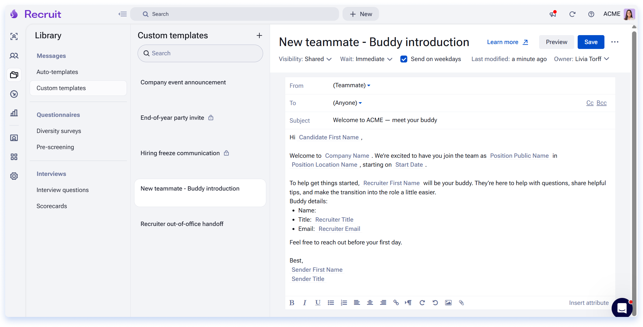Viewport: 643px width, 327px height.
Task: Open the apps grid icon in rail
Action: point(14,157)
